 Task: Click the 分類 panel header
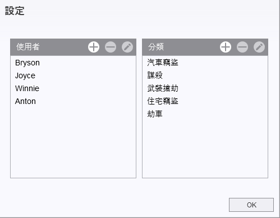[156, 47]
